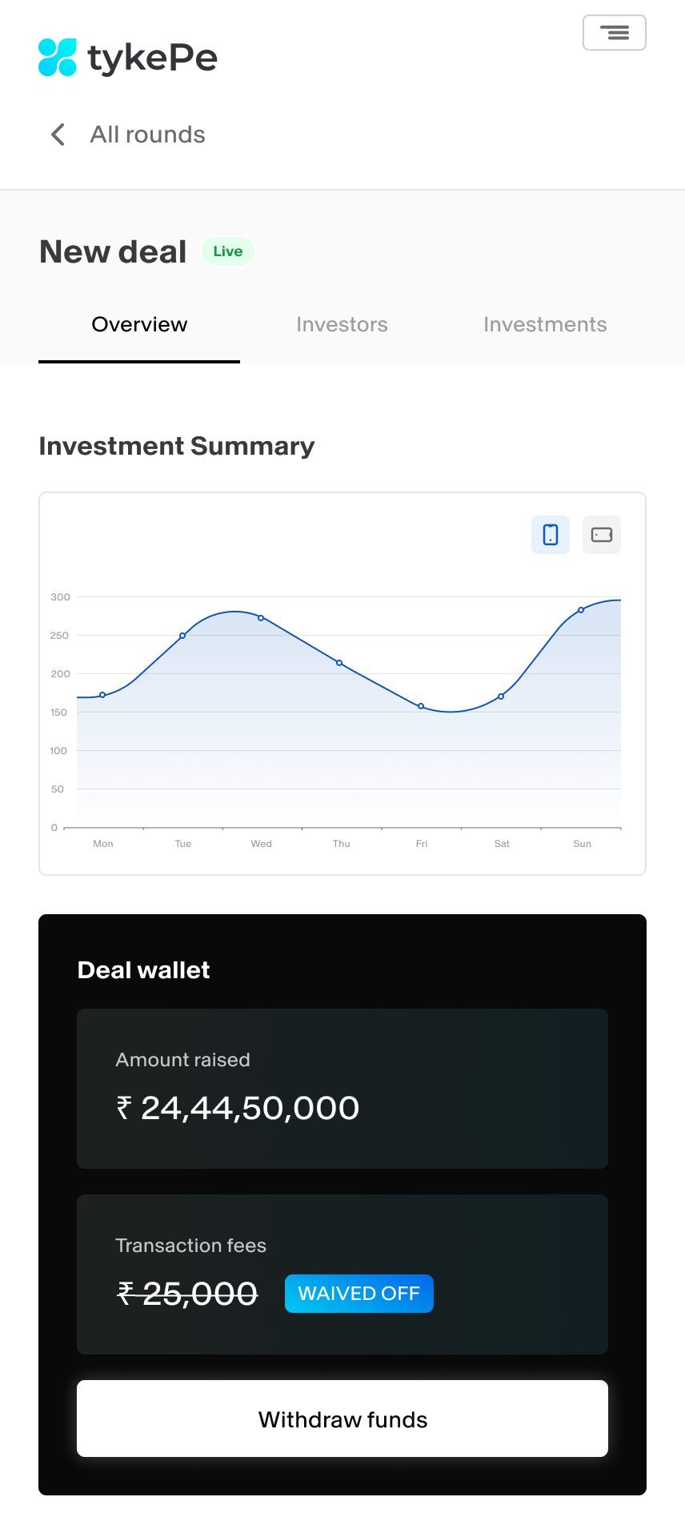Screen dimensions: 685x1537
Task: Pick Friday's data point on the graph
Action: coord(421,706)
